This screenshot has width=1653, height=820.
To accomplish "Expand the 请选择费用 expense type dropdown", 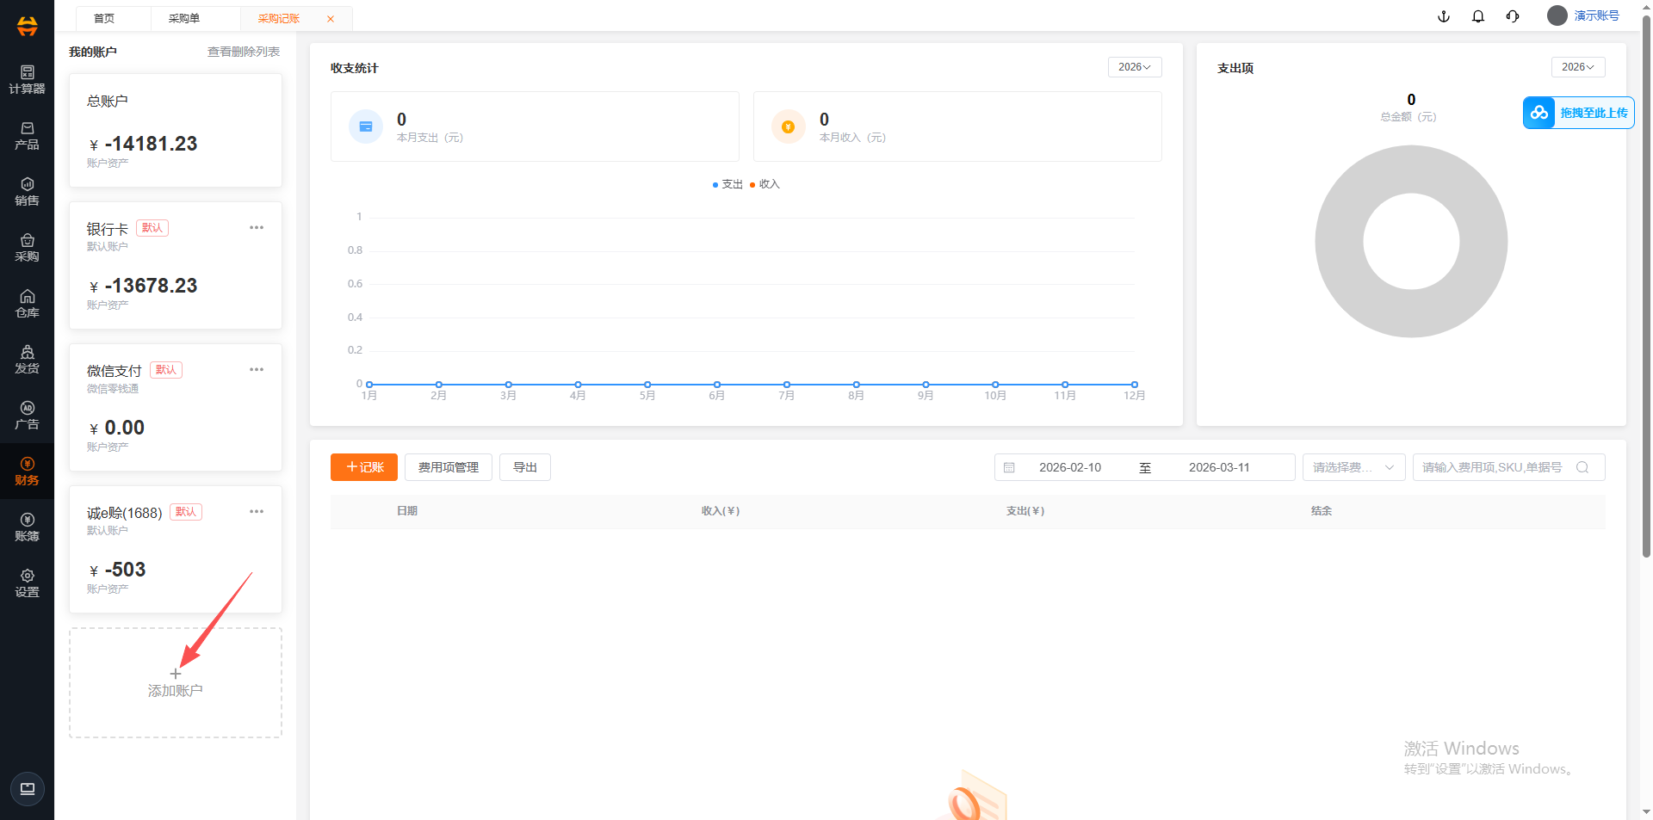I will tap(1353, 467).
